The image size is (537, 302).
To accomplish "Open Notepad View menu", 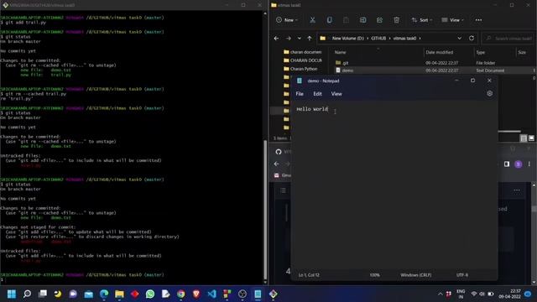I will (336, 94).
